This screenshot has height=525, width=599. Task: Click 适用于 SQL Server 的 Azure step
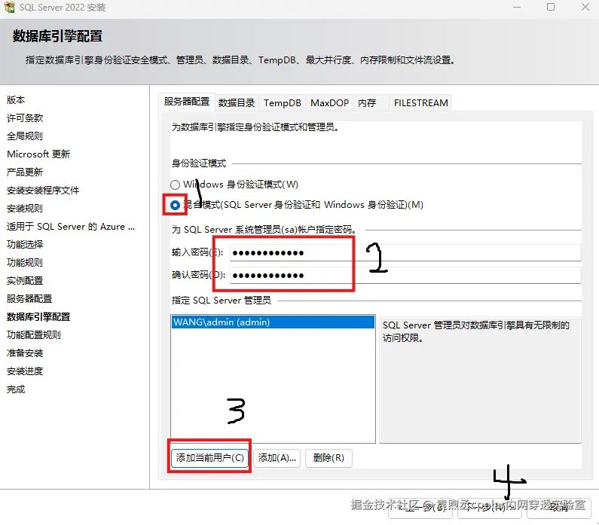(71, 227)
